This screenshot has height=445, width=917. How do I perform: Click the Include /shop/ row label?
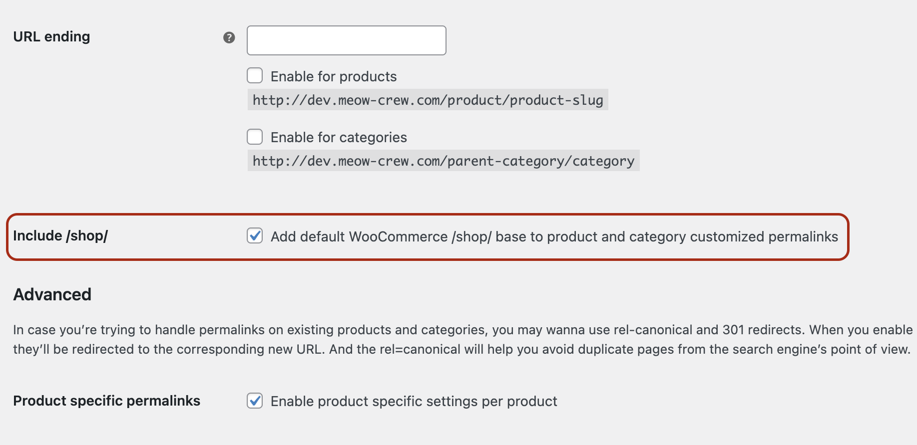[x=60, y=235]
